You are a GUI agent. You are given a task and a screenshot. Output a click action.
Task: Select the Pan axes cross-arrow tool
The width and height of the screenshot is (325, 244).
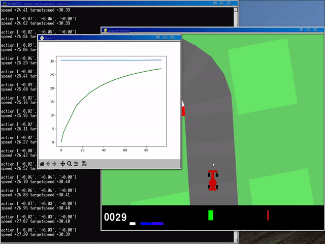63,164
